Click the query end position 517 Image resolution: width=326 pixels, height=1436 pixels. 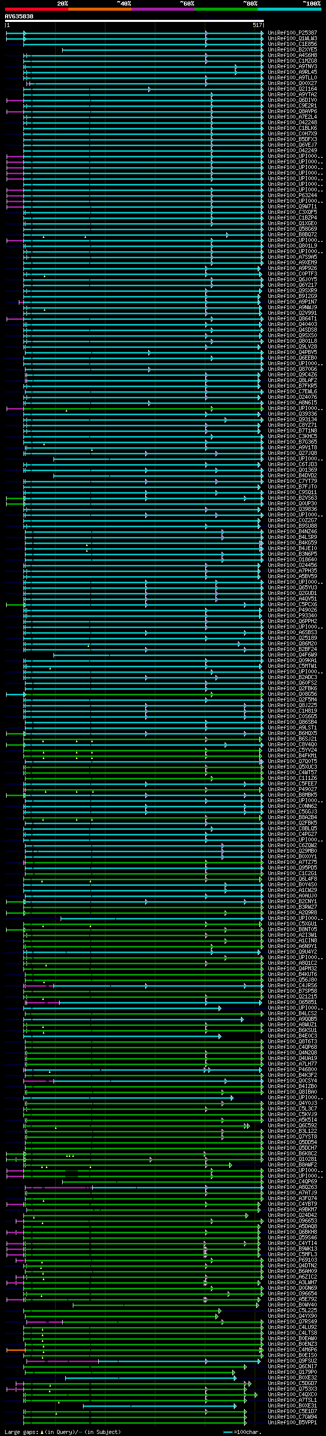(x=257, y=25)
